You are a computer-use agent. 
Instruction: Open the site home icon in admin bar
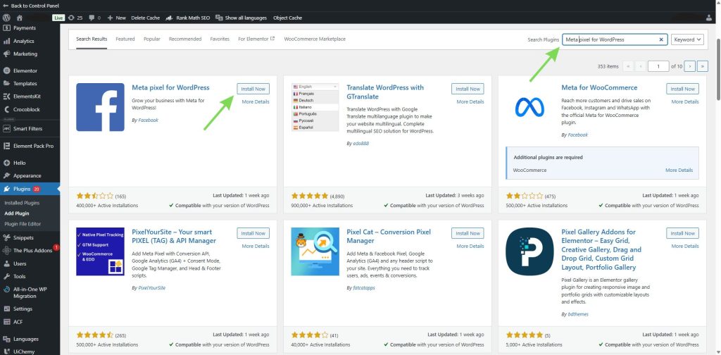[19, 18]
